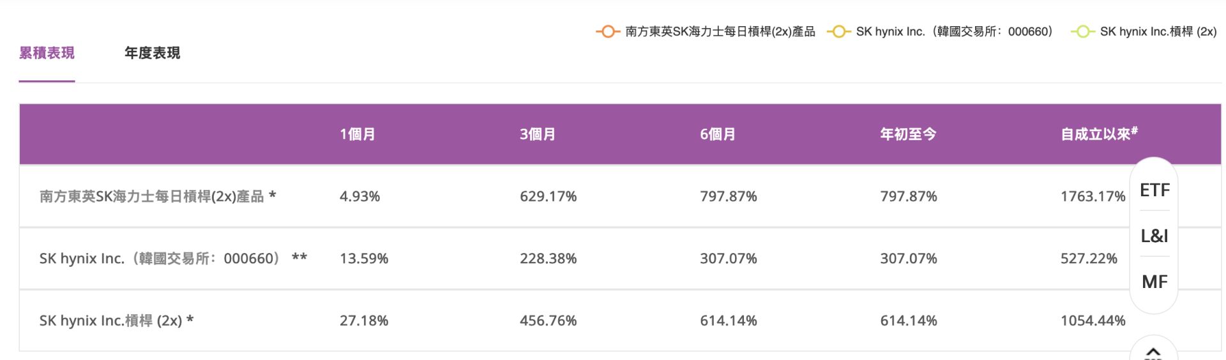Image resolution: width=1226 pixels, height=360 pixels.
Task: Click the 自成立以來 column header
Action: (1099, 134)
